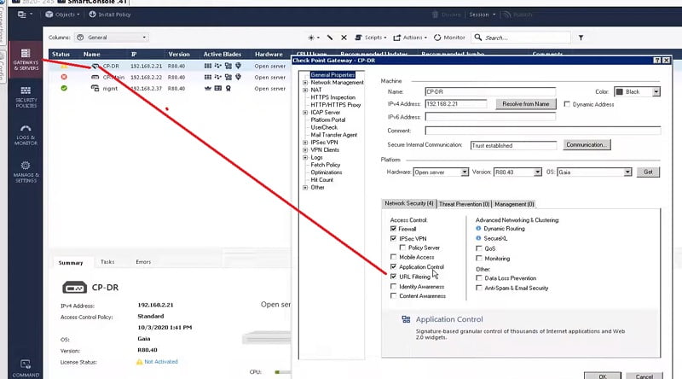682x379 pixels.
Task: Click the delete X toolbar icon
Action: (344, 38)
